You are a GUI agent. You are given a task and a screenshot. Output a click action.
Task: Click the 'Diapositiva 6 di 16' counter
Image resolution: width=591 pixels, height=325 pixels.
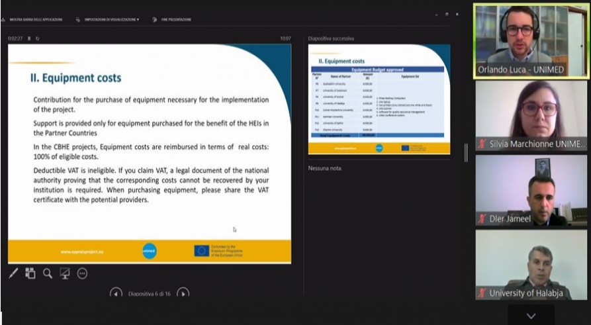(150, 294)
